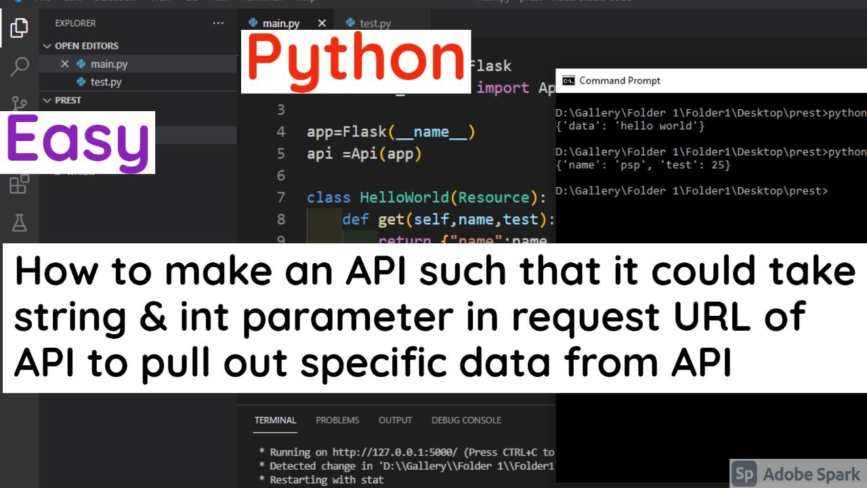Open the Extensions view icon
Image resolution: width=867 pixels, height=488 pixels.
(19, 184)
